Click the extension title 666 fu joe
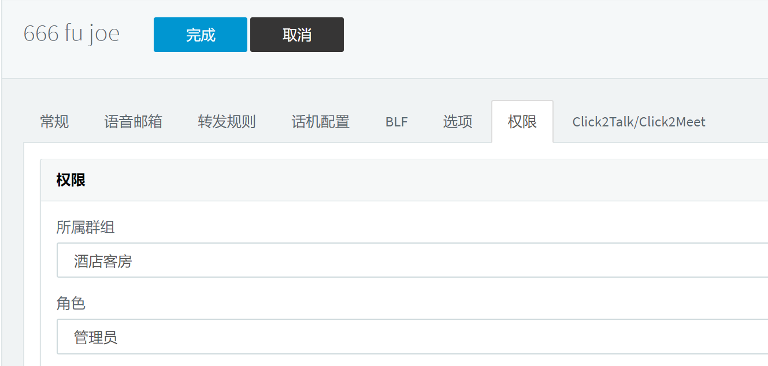This screenshot has width=768, height=366. click(72, 33)
